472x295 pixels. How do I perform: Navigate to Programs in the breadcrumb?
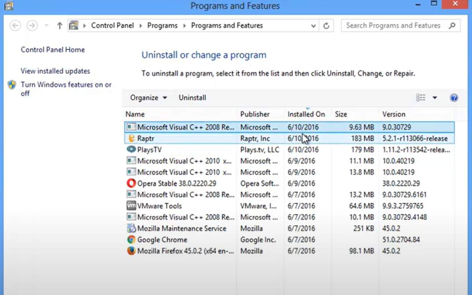(x=162, y=25)
